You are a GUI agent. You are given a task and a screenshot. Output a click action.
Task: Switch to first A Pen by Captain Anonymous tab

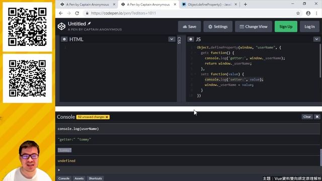[87, 5]
